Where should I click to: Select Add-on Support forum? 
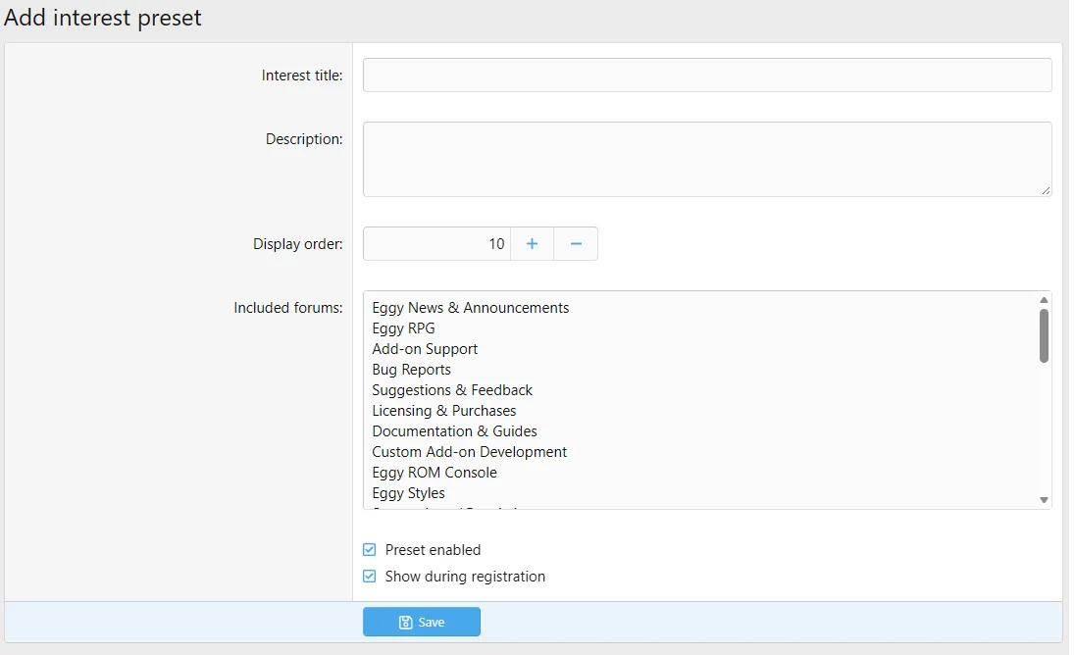point(425,349)
